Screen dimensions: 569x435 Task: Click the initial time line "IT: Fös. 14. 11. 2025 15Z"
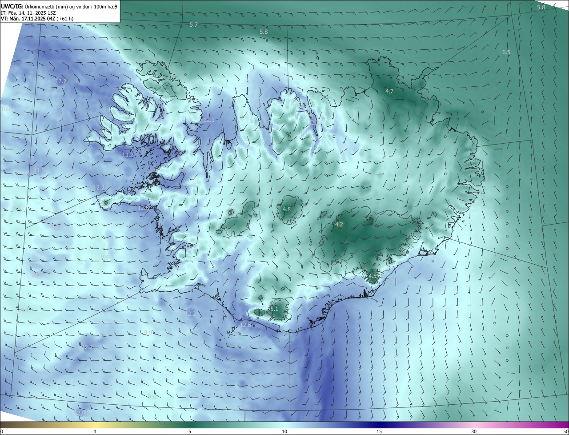[29, 12]
